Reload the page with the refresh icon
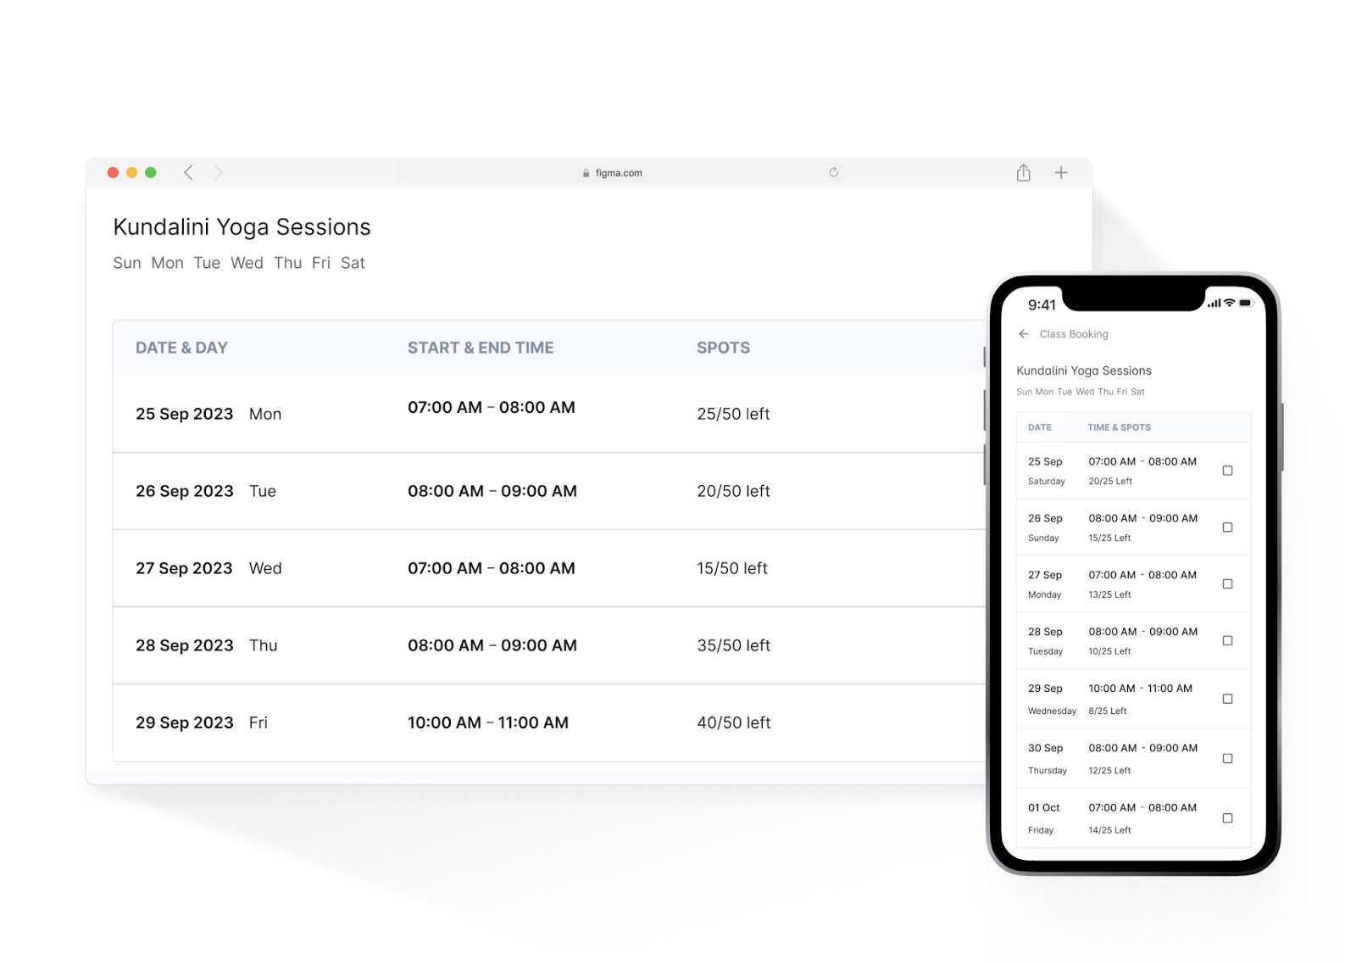The image size is (1356, 965). point(834,172)
